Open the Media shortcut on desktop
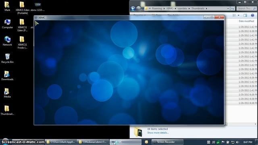258x145 pixels. [x=7, y=93]
